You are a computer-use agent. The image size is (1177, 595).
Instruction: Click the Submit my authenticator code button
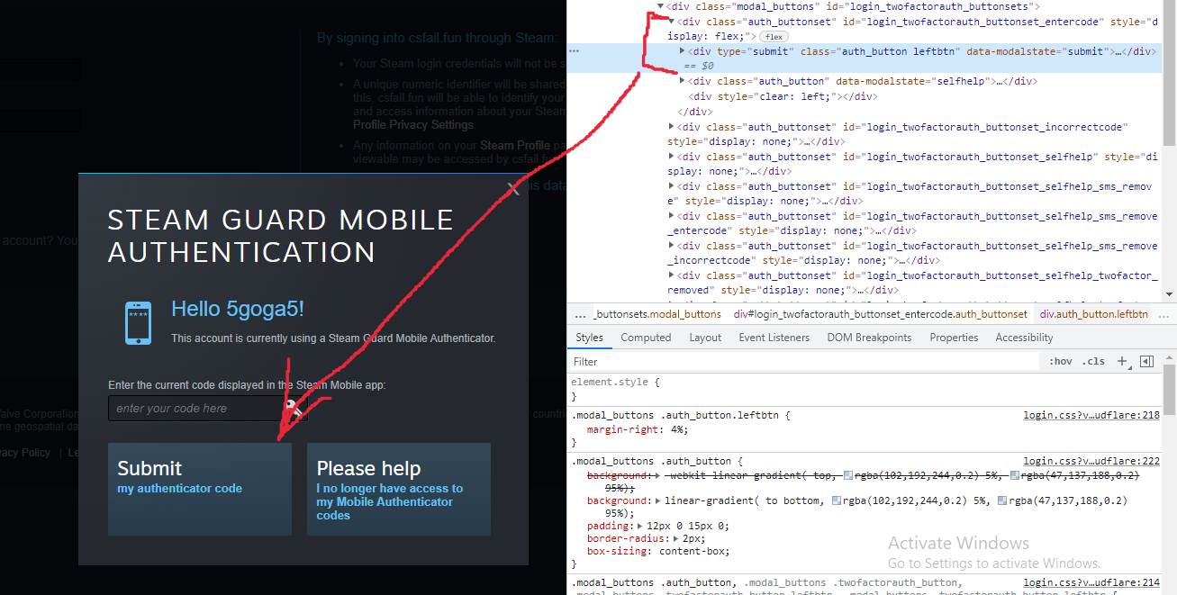coord(200,489)
